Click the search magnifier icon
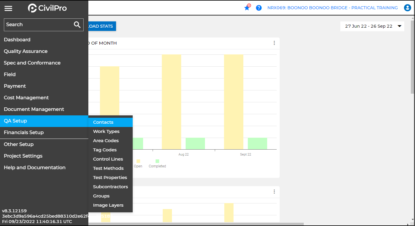Screen dimensions: 415x226 click(77, 25)
